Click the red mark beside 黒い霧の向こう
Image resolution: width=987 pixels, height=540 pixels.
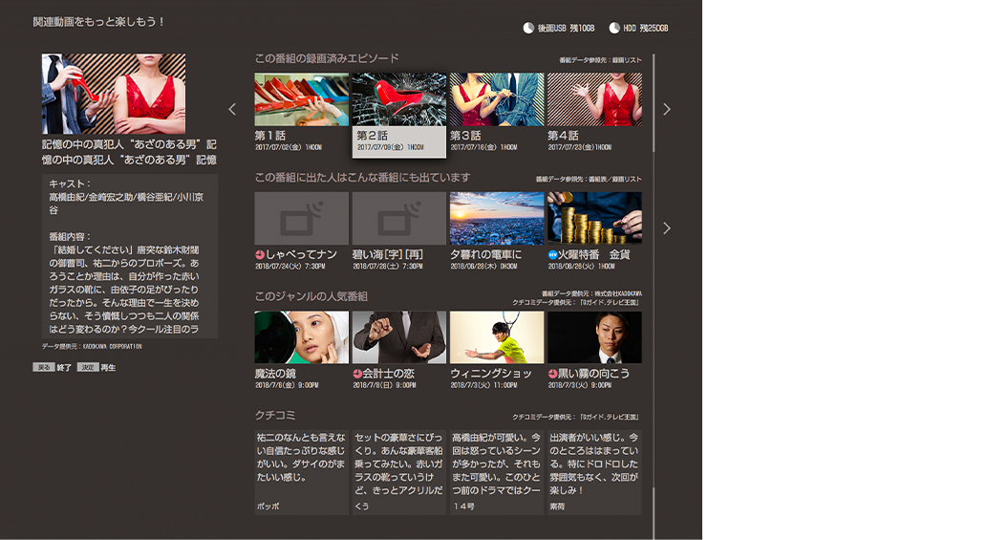click(552, 373)
